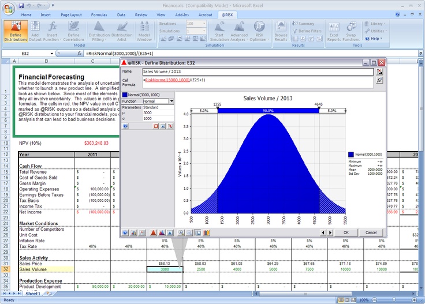Select the row 32 header
425x304 pixels.
pos(6,269)
